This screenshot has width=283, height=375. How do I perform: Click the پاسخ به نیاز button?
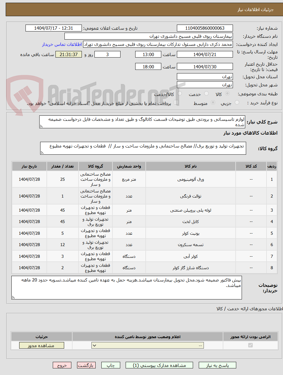point(217,365)
